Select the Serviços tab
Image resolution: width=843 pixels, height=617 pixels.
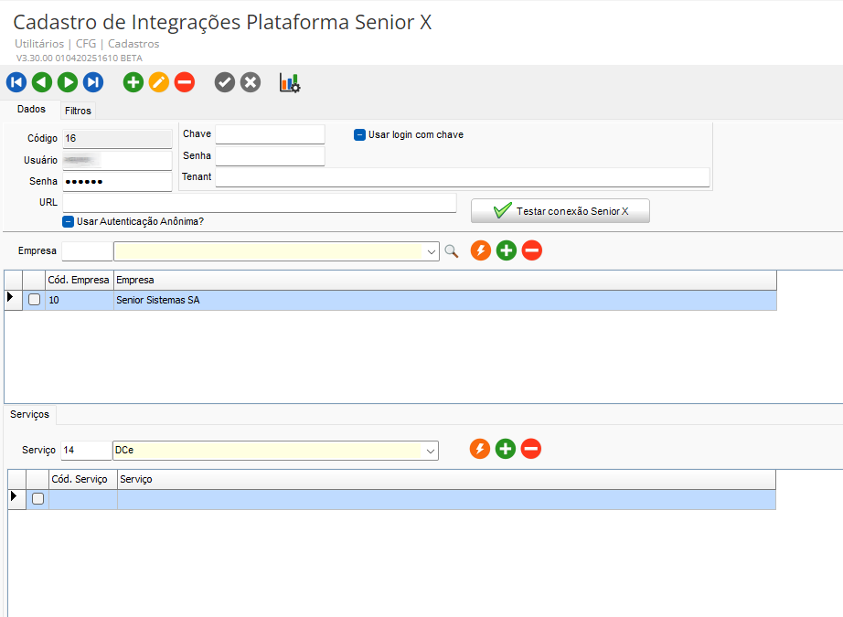[x=30, y=415]
